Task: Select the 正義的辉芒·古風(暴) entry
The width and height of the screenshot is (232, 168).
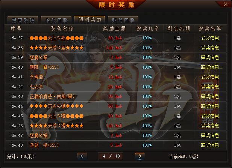Action: [x=52, y=96]
